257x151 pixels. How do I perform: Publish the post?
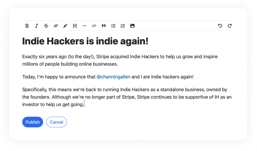pyautogui.click(x=33, y=122)
